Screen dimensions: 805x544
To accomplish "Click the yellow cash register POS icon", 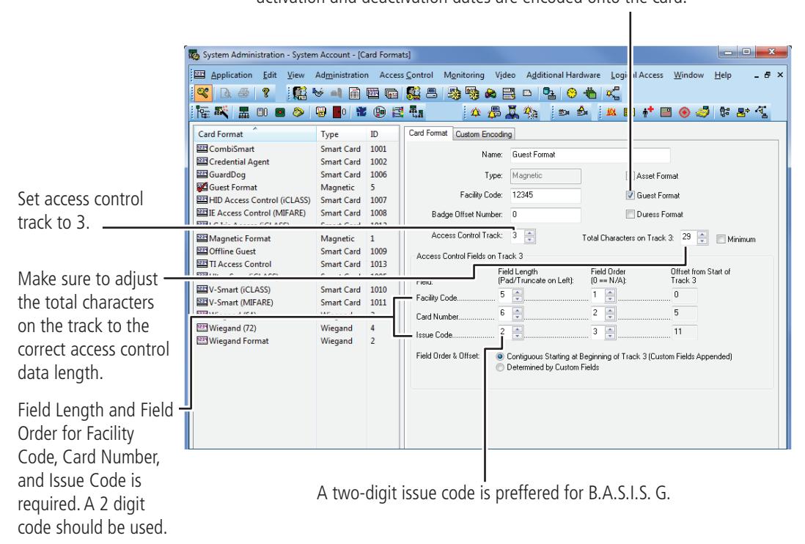I will 703,111.
